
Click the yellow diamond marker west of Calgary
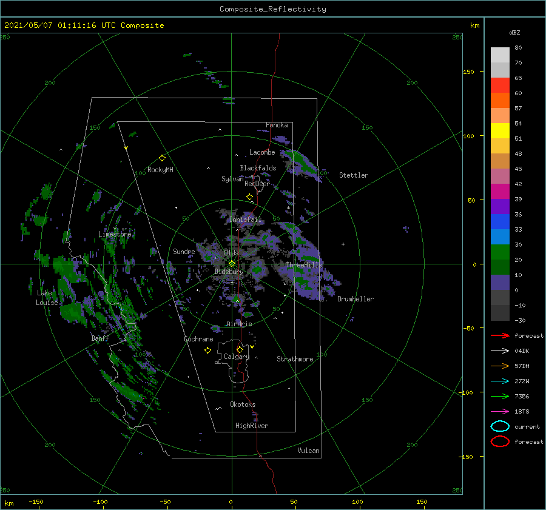click(208, 351)
